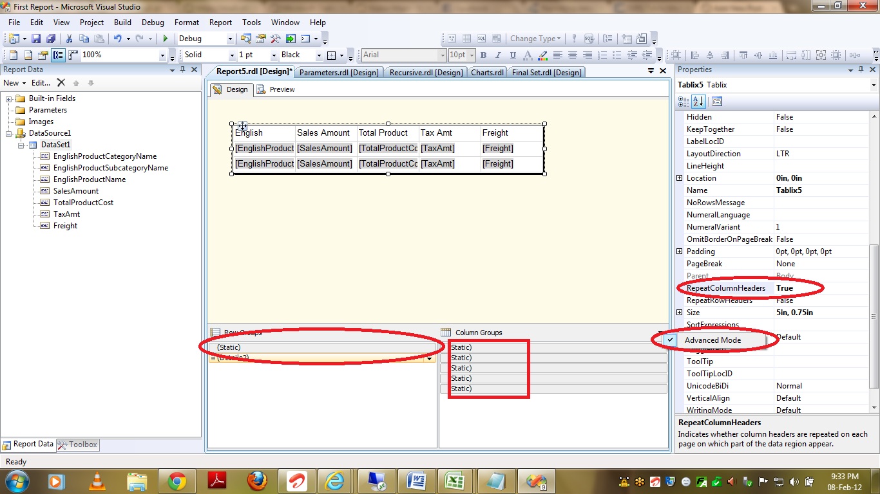This screenshot has height=494, width=880.
Task: Switch to the Parameters.rdl [Design] tab
Action: [339, 73]
